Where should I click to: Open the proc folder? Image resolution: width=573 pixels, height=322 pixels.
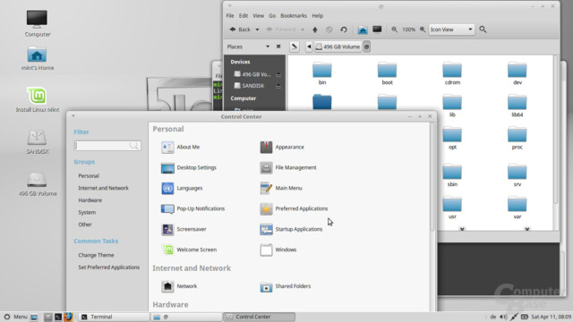(517, 138)
